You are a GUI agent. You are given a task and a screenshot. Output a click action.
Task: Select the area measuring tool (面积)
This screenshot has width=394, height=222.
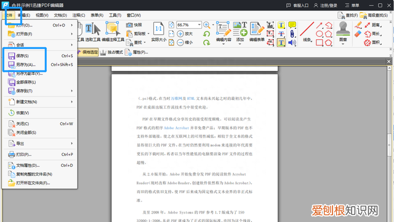coord(373,42)
